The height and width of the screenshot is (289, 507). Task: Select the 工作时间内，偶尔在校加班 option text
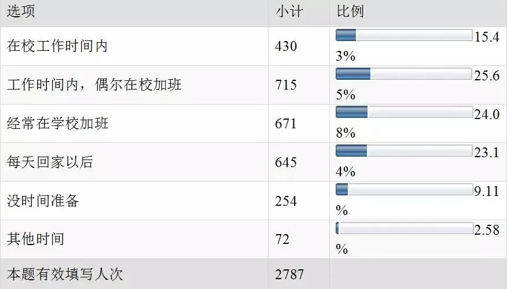click(94, 85)
